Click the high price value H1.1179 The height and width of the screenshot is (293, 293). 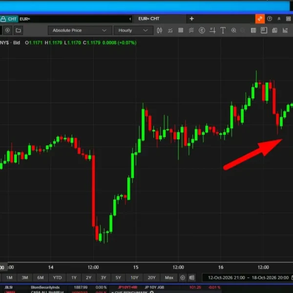point(53,42)
